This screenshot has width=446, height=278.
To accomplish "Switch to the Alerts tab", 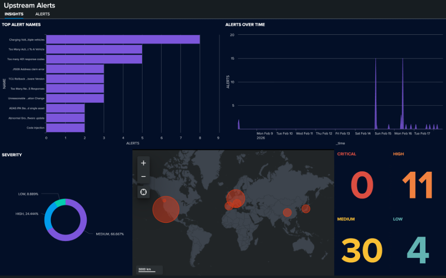I will (42, 14).
